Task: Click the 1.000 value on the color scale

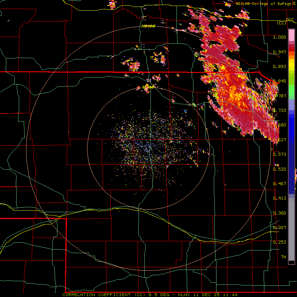Action: tap(280, 37)
